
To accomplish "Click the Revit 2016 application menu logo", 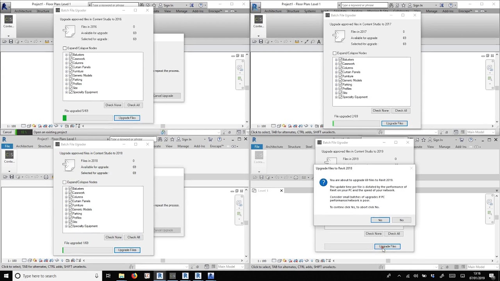I will pyautogui.click(x=6, y=7).
